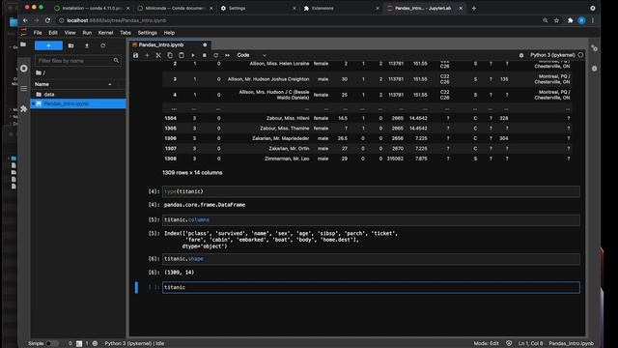The height and width of the screenshot is (348, 618).
Task: Run the selected cell
Action: pos(193,55)
